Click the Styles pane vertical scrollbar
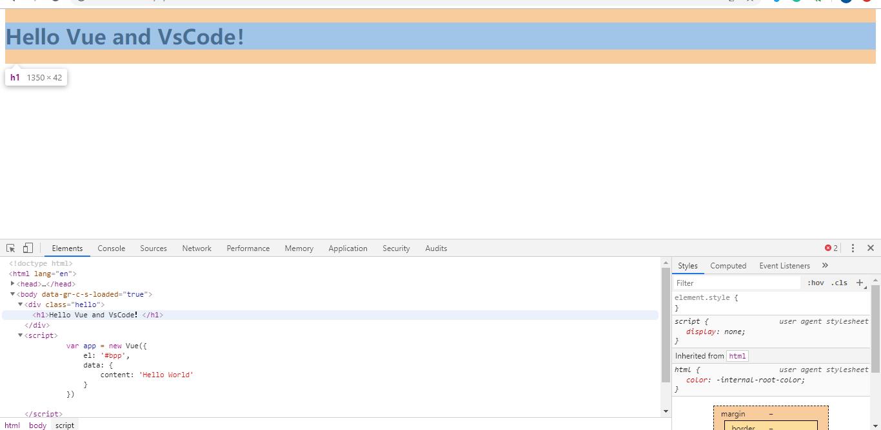 click(x=875, y=328)
